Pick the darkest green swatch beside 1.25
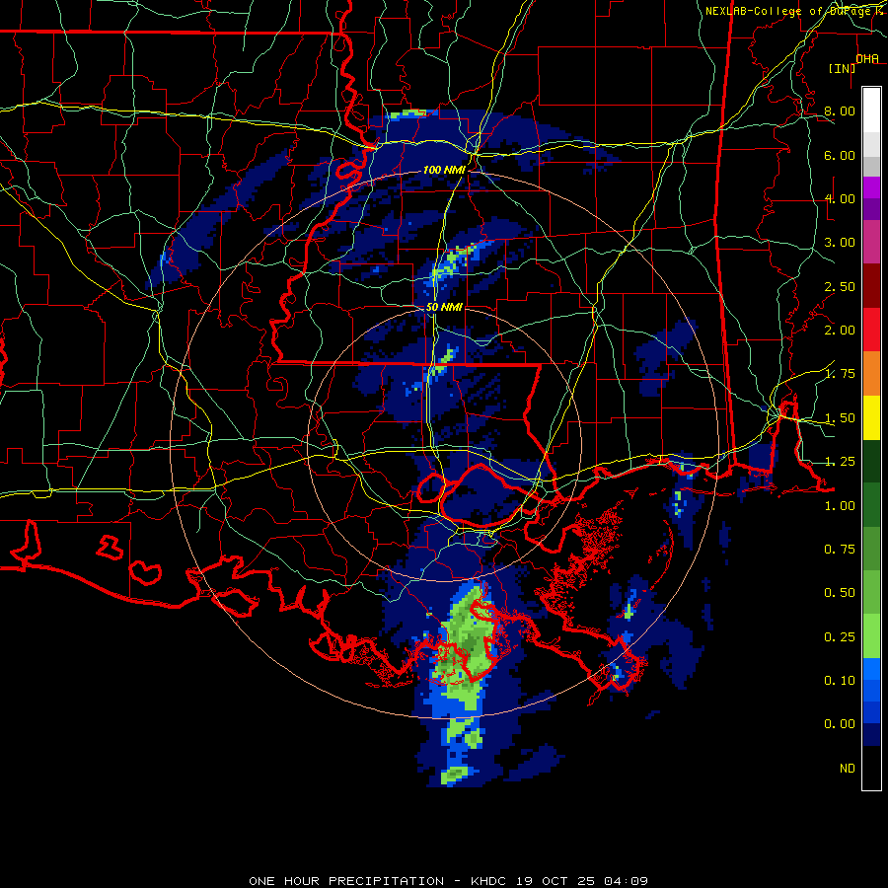The height and width of the screenshot is (888, 888). 871,462
